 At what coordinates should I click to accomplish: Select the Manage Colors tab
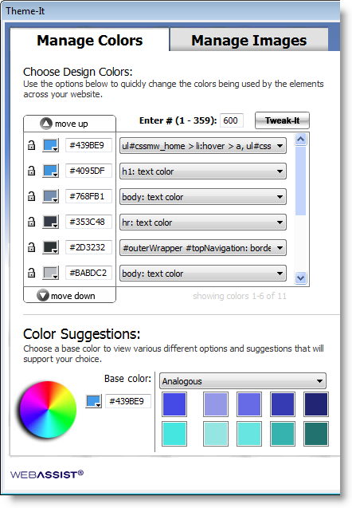(x=90, y=40)
